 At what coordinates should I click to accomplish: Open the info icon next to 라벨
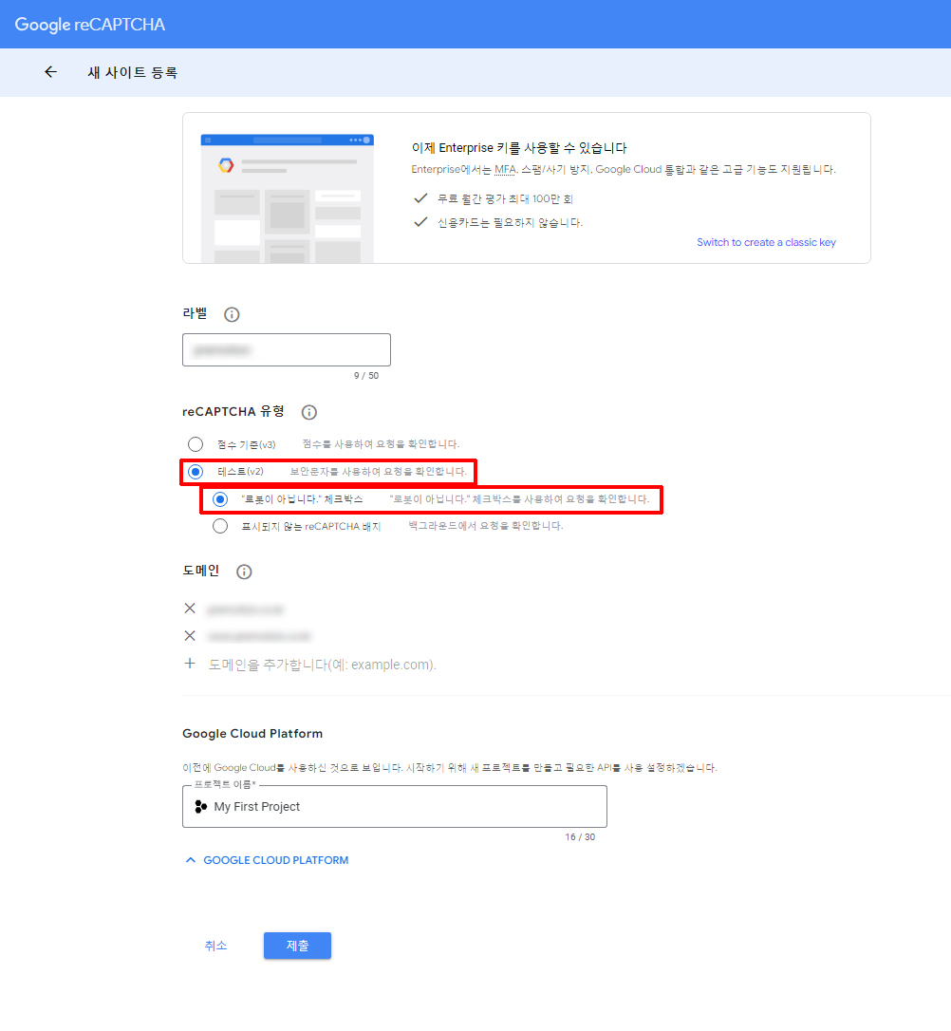232,314
